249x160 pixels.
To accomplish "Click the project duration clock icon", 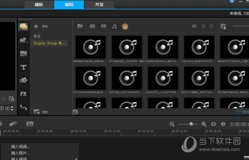I will pyautogui.click(x=223, y=124).
